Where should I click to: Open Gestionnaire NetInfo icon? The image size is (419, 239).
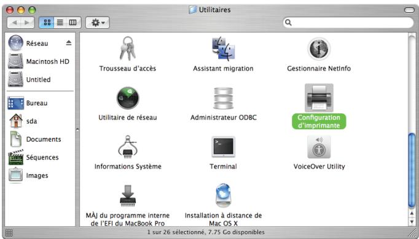[319, 49]
